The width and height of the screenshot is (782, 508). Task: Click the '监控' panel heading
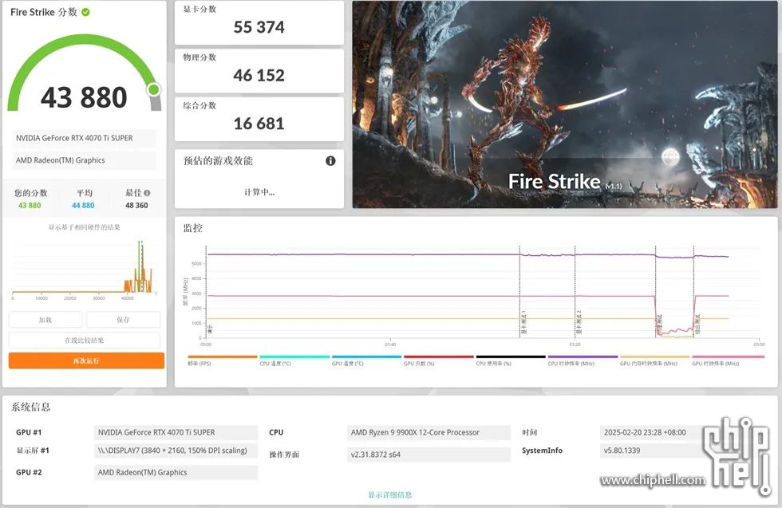(193, 228)
